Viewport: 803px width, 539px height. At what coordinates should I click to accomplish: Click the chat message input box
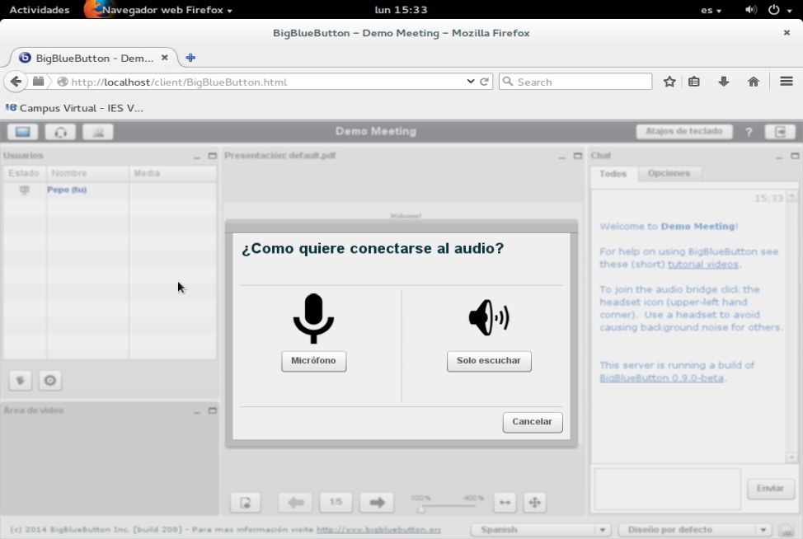pos(667,488)
